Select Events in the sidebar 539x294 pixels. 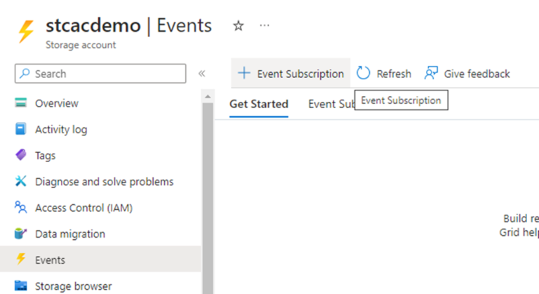pyautogui.click(x=100, y=259)
